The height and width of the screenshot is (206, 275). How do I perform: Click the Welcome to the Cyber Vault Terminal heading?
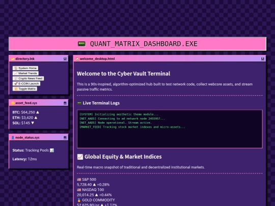click(x=123, y=74)
